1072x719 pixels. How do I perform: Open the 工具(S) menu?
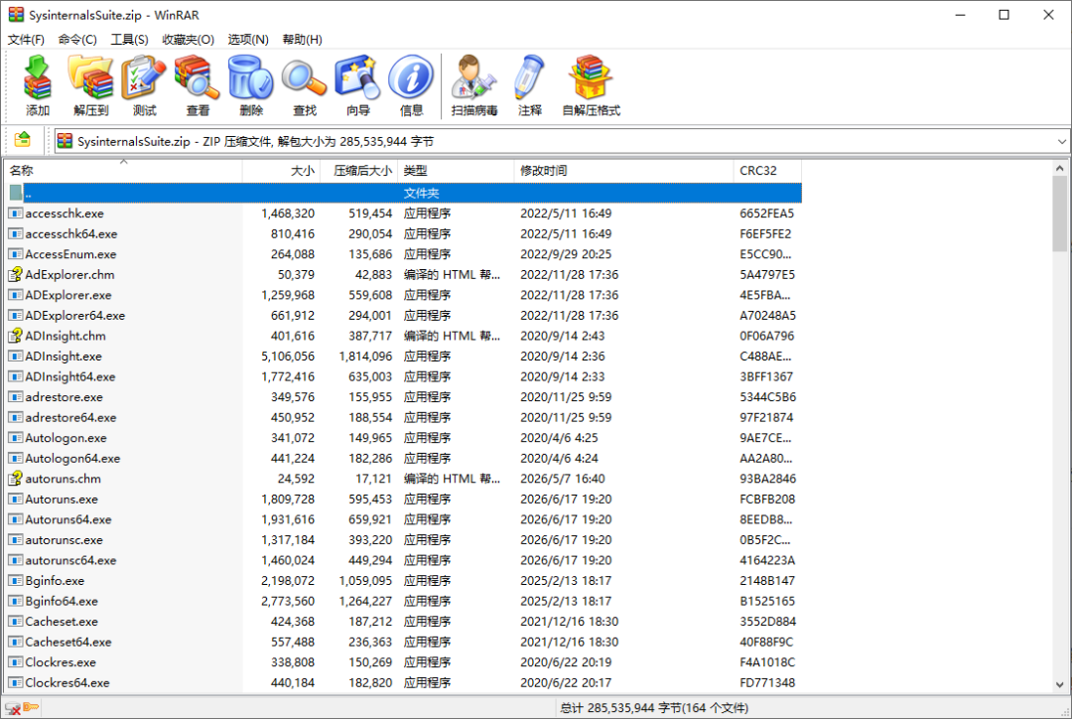pos(130,40)
